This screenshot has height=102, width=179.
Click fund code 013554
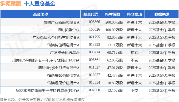[x=95, y=82]
